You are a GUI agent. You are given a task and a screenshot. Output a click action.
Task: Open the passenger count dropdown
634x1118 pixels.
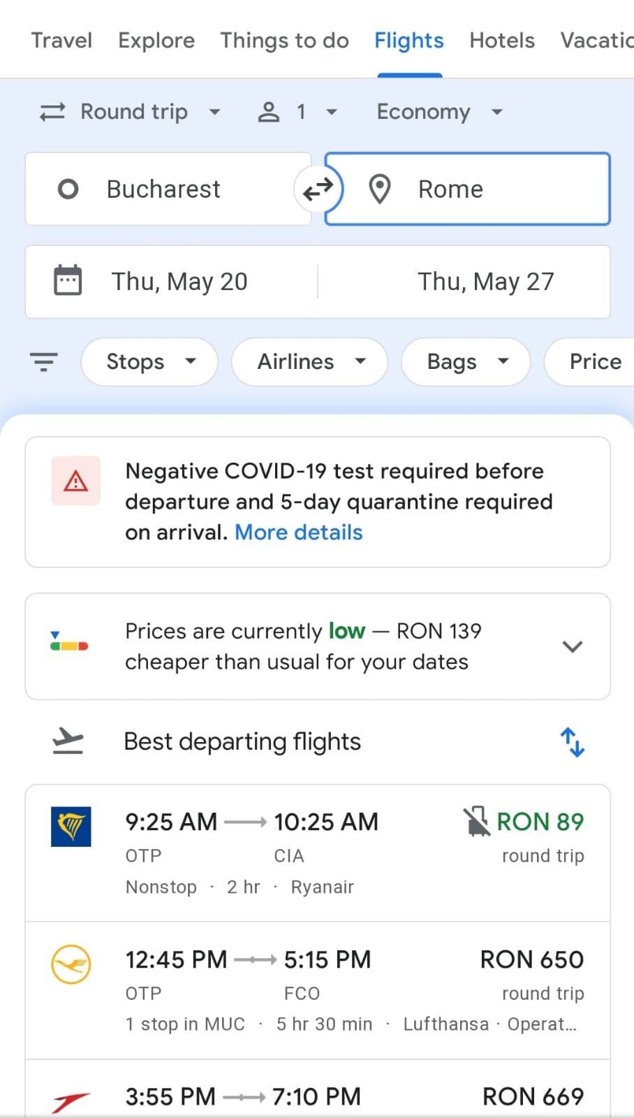tap(298, 112)
